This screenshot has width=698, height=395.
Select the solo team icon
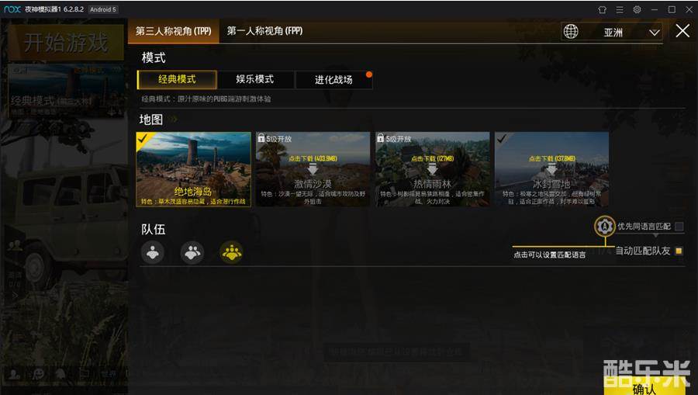tap(153, 252)
